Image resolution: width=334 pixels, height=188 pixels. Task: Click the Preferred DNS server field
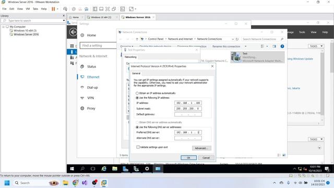pos(188,133)
